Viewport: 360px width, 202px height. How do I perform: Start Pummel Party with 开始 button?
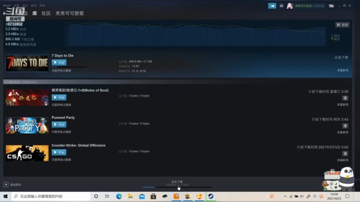(59, 124)
